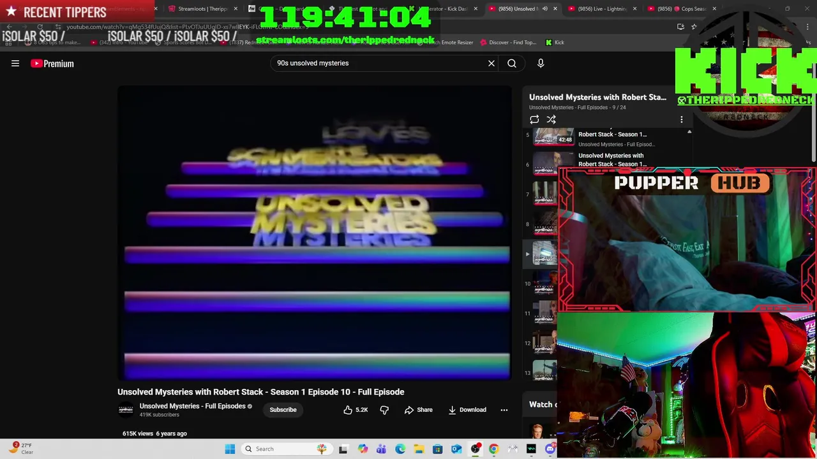Open Microsoft Teams on the taskbar
This screenshot has height=459, width=817.
pos(381,449)
